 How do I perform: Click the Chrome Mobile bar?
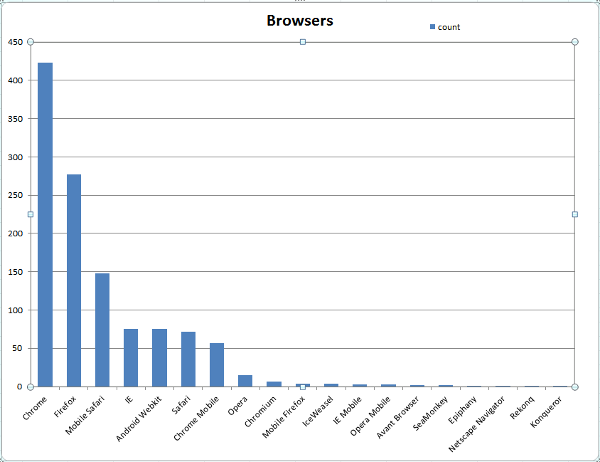(x=217, y=365)
